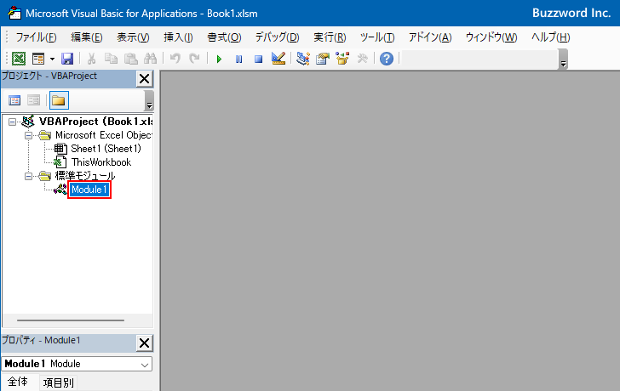Open standard toolbar options overflow arrow
Image resolution: width=620 pixels, height=391 pixels.
pos(564,59)
